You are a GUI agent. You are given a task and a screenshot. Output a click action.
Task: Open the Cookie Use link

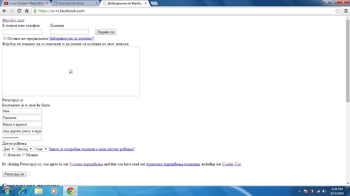231,164
